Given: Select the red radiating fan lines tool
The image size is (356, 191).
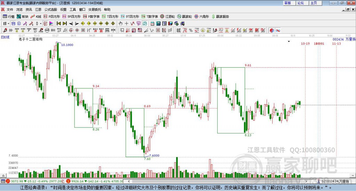Looking at the screenshot, I should click(128, 30).
